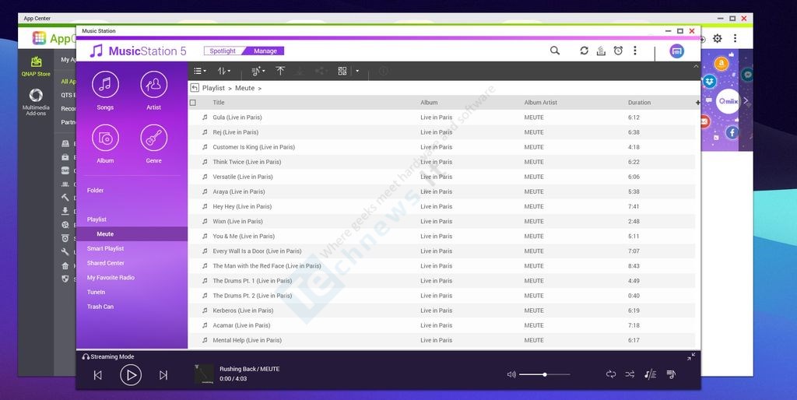Viewport: 797px width, 400px height.
Task: Sort by the Duration column header
Action: tap(640, 103)
